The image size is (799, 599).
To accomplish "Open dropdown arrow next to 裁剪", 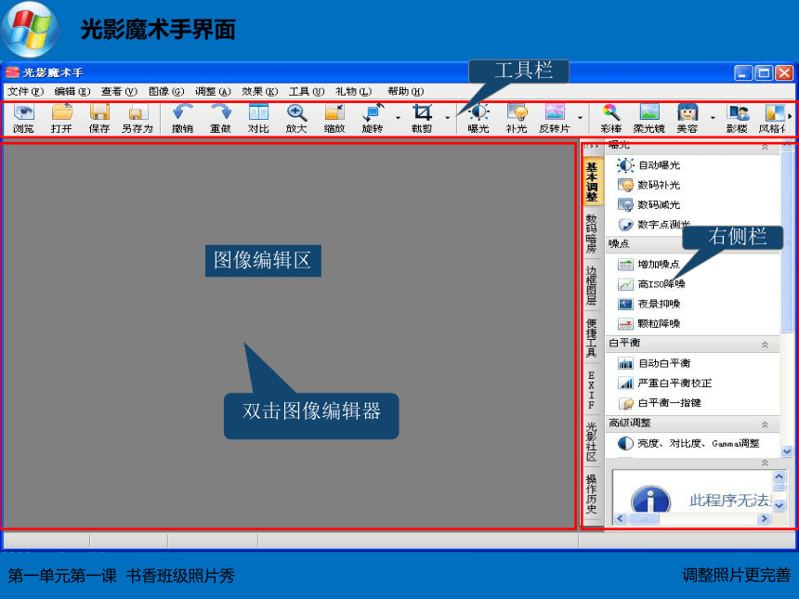I will 448,118.
